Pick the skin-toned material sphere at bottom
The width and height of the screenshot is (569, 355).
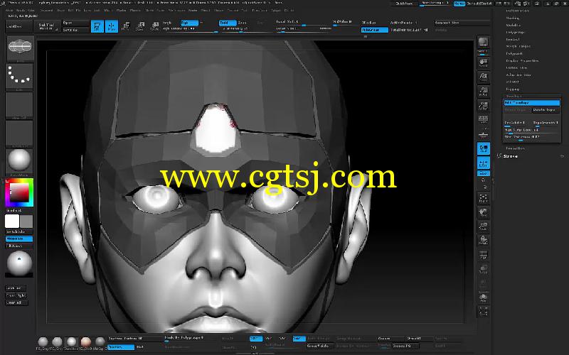point(86,342)
